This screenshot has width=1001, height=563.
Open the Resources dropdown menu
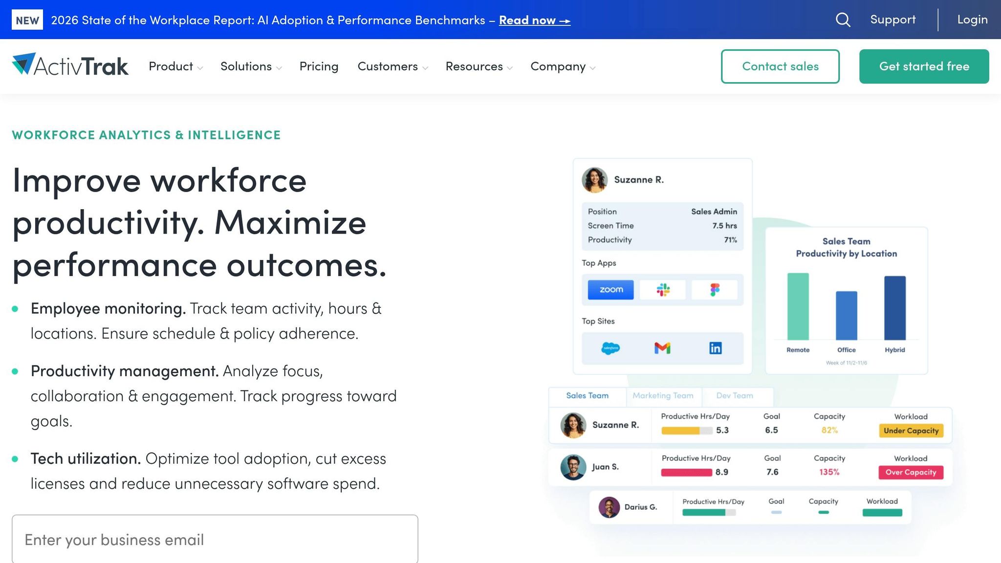[x=479, y=66]
